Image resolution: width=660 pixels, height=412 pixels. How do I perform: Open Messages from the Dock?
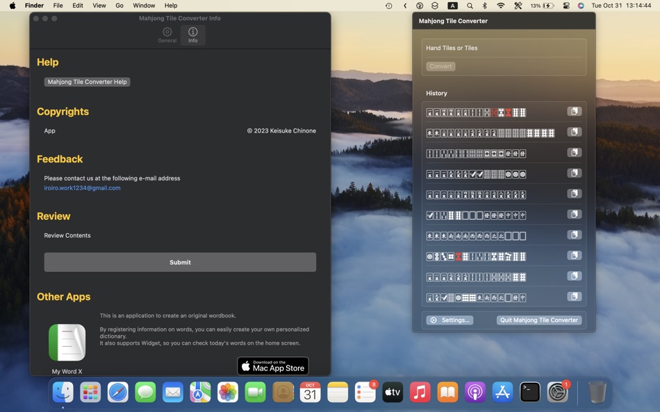145,393
